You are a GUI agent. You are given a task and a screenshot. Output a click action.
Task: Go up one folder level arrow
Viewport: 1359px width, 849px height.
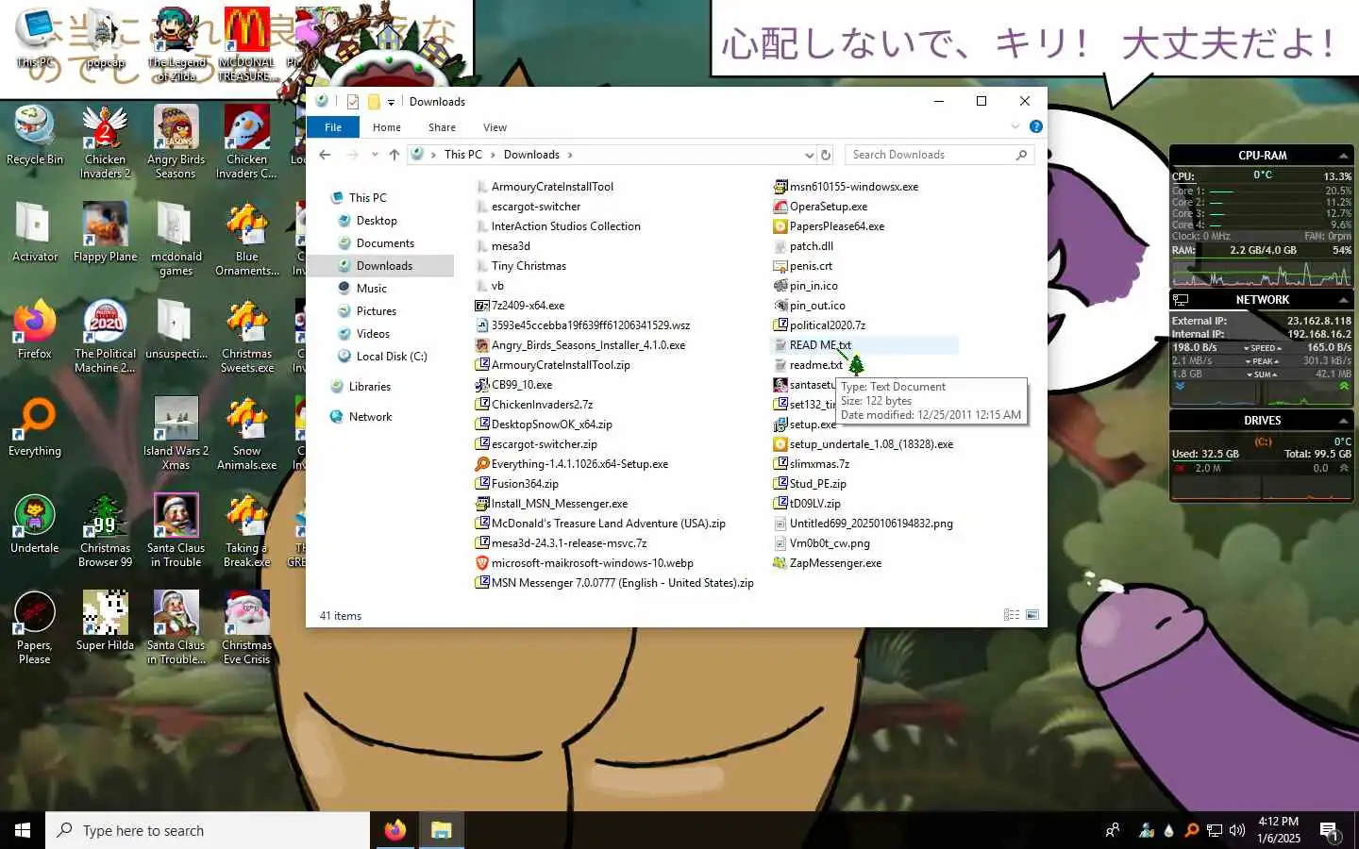click(x=394, y=155)
